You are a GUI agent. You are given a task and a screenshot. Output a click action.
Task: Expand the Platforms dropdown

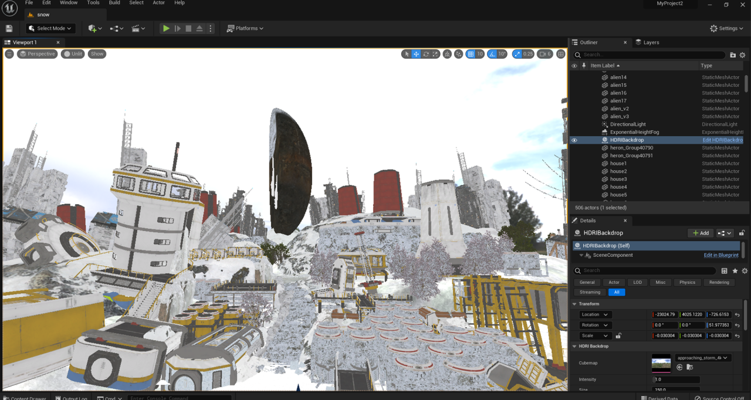[x=245, y=28]
